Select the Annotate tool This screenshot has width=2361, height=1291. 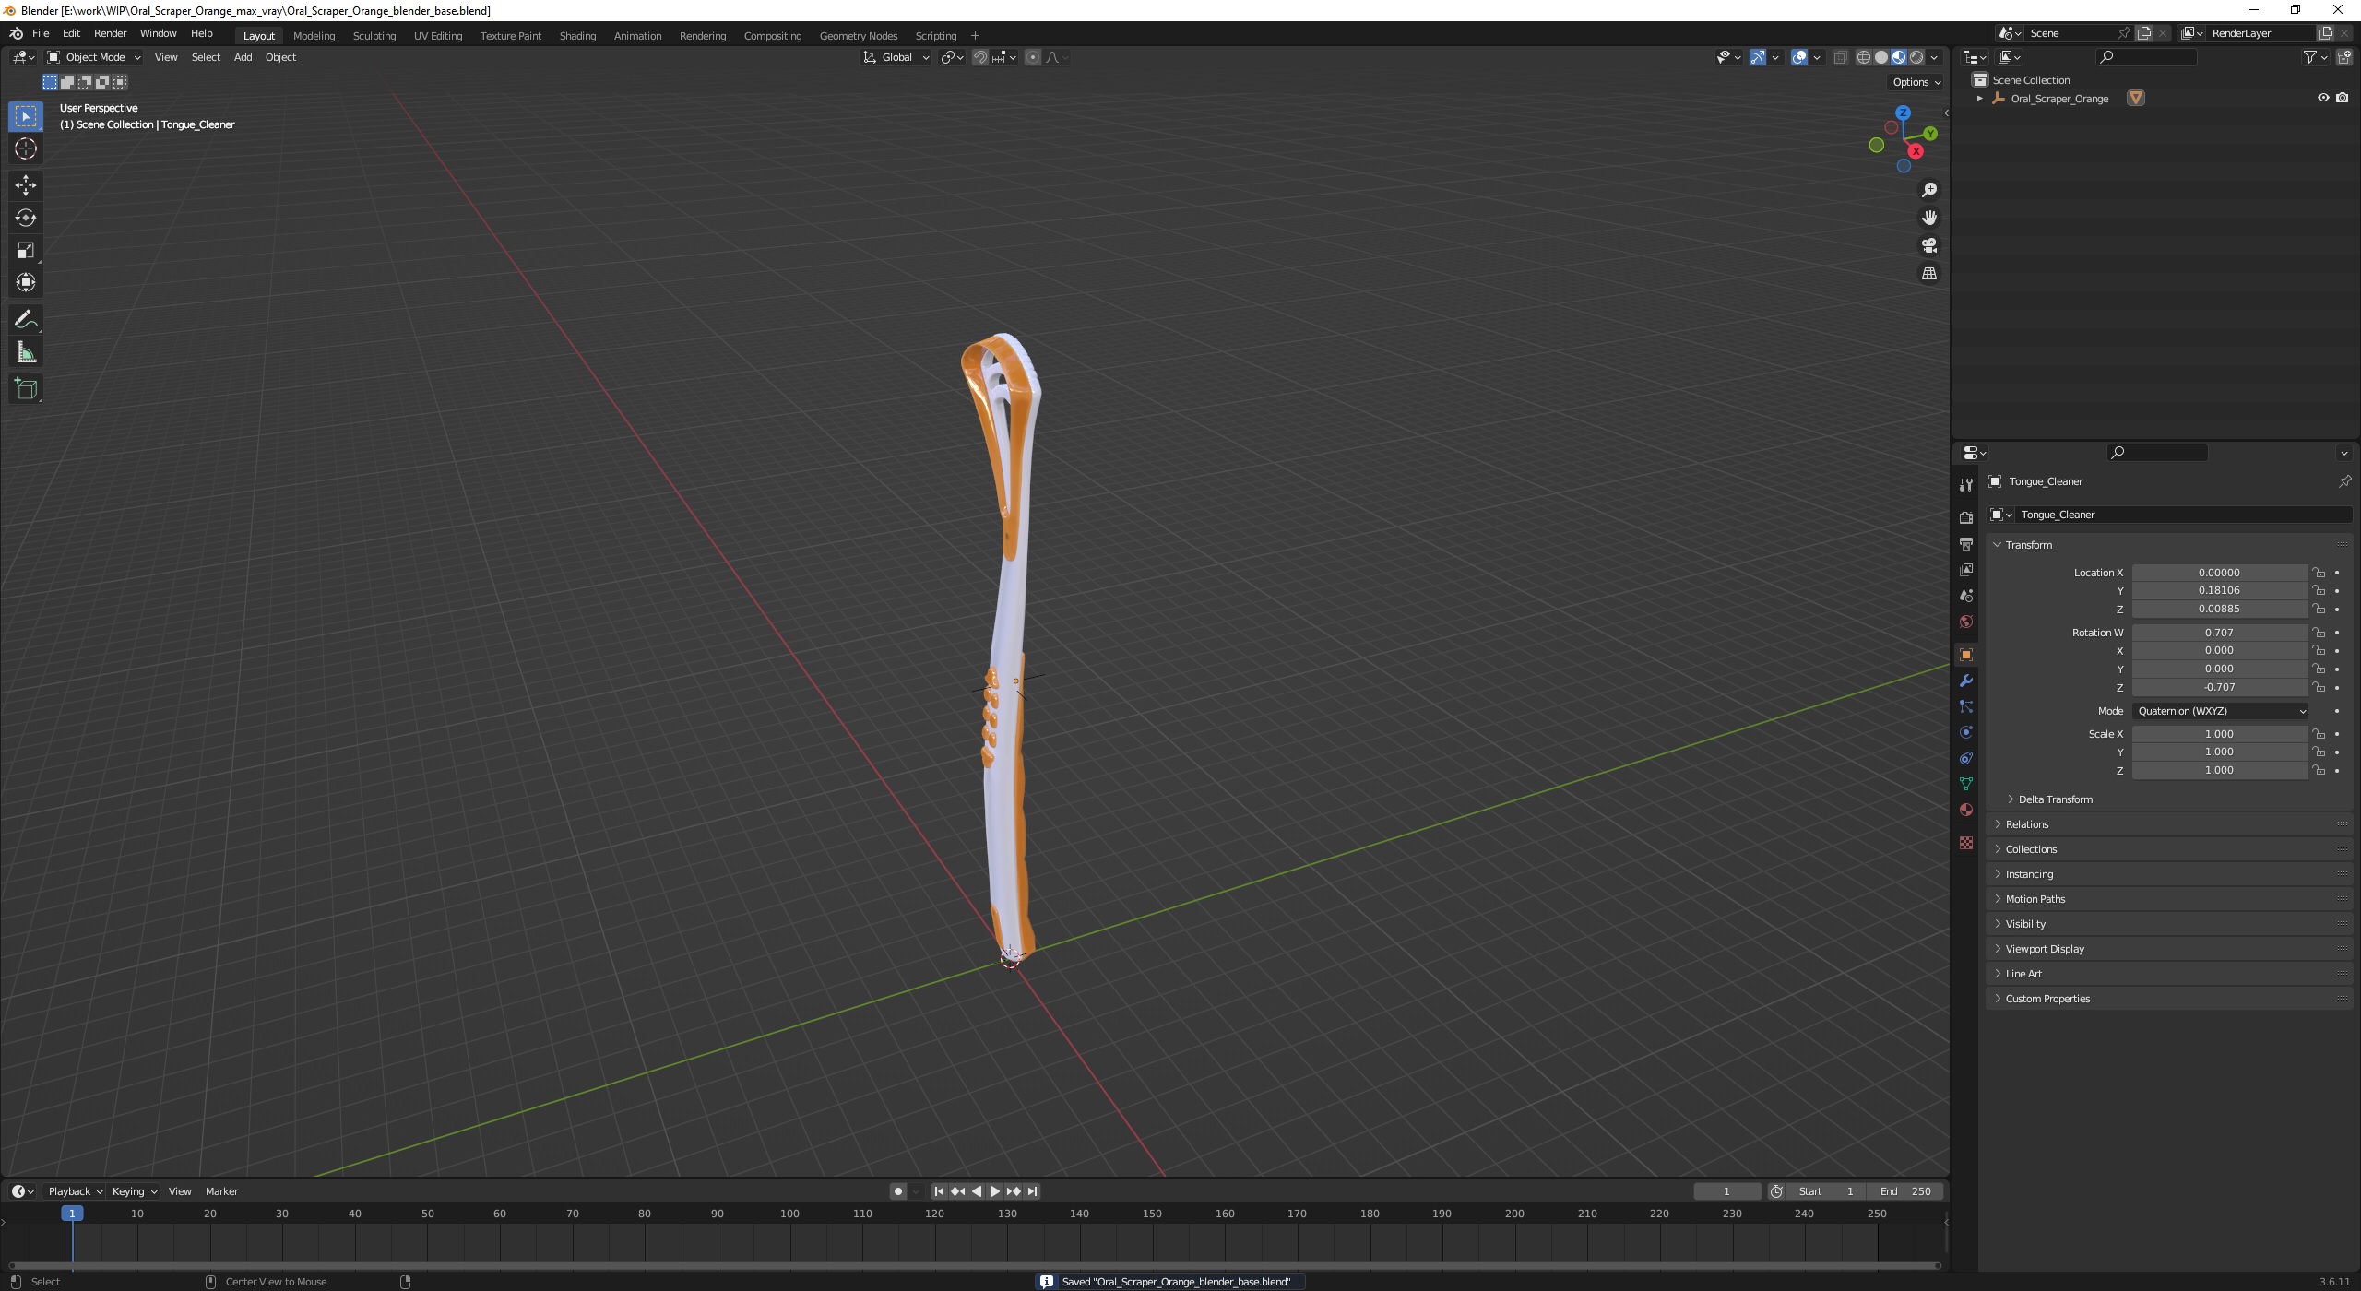coord(26,319)
